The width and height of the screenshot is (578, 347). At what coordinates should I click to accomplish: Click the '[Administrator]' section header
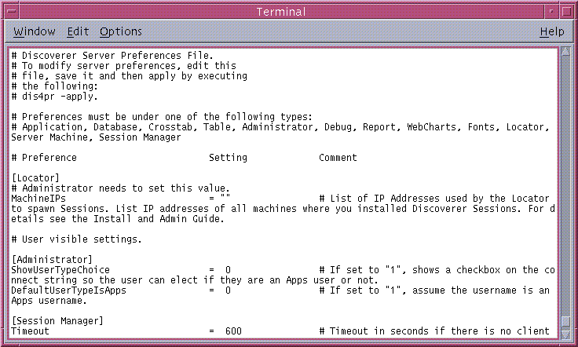pos(52,260)
